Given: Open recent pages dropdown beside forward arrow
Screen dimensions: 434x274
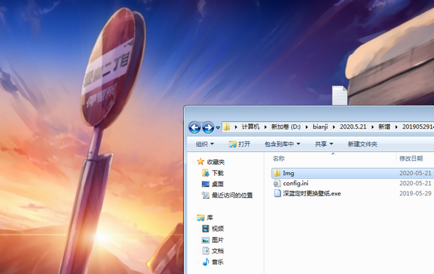Looking at the screenshot, I should 218,128.
